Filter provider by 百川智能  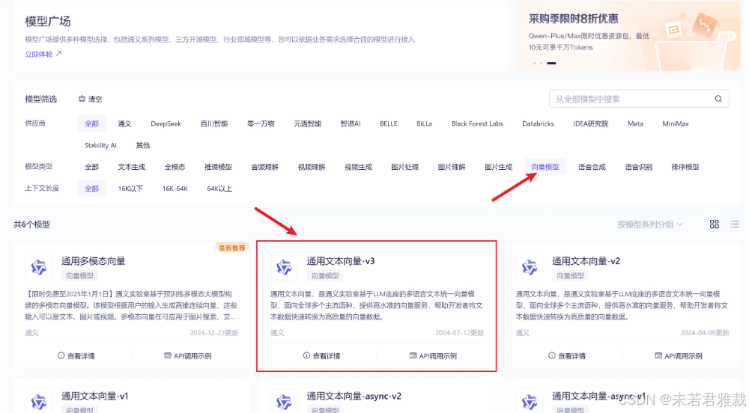tap(214, 123)
